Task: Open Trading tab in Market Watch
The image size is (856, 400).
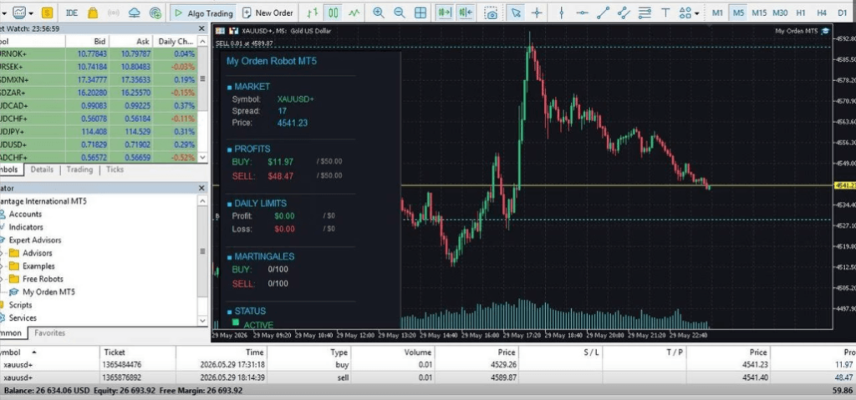Action: tap(79, 170)
